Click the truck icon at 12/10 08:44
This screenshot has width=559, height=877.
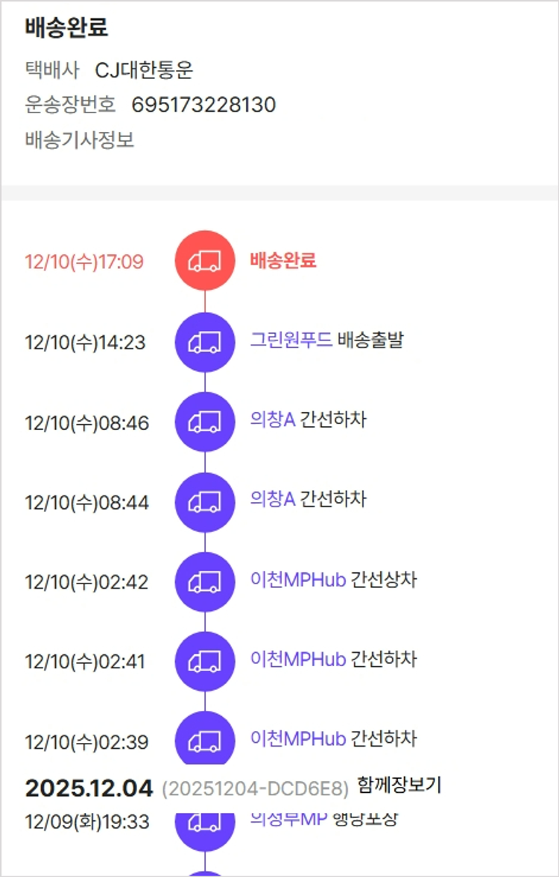(205, 502)
